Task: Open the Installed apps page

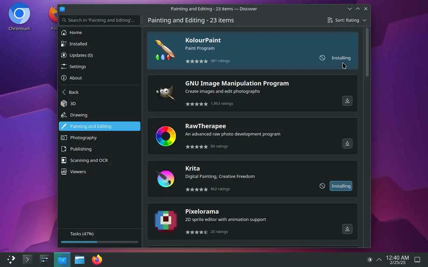Action: pyautogui.click(x=100, y=44)
